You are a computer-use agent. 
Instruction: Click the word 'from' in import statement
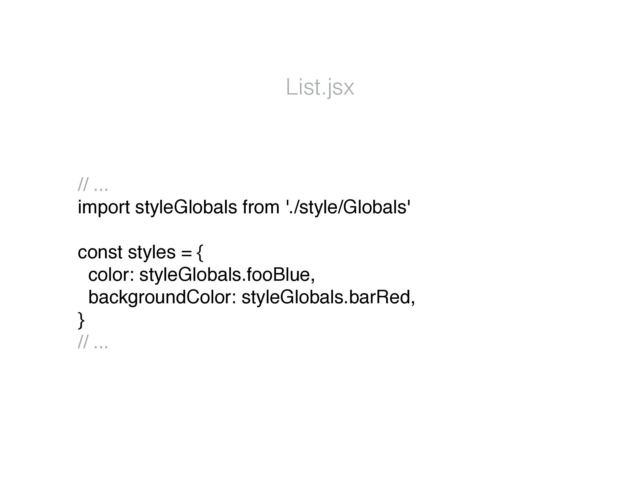[261, 207]
